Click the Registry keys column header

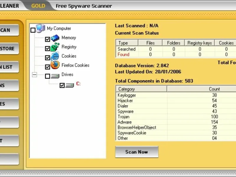point(200,43)
